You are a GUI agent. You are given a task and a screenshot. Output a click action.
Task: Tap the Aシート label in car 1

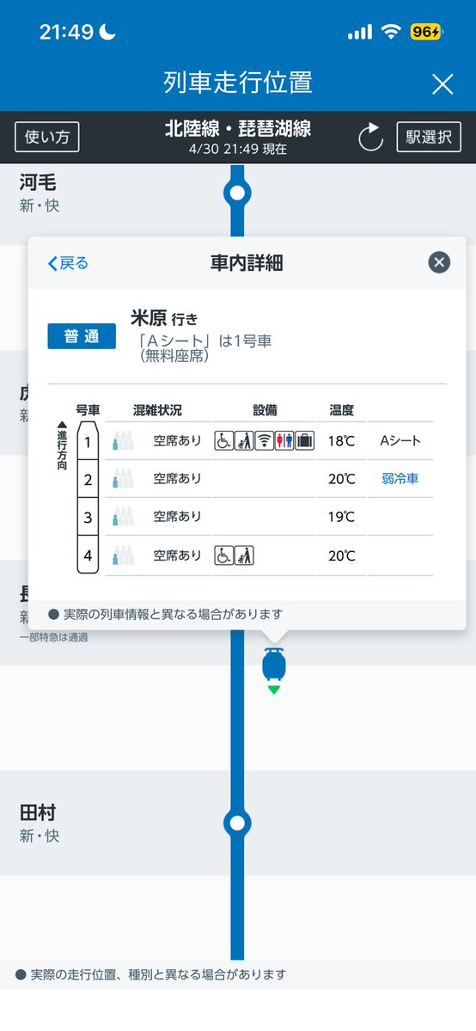400,440
